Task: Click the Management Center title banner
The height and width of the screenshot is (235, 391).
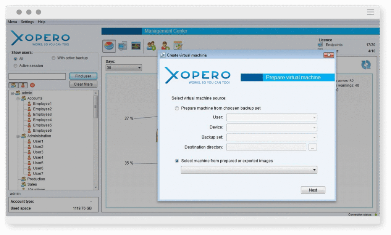Action: (x=241, y=31)
